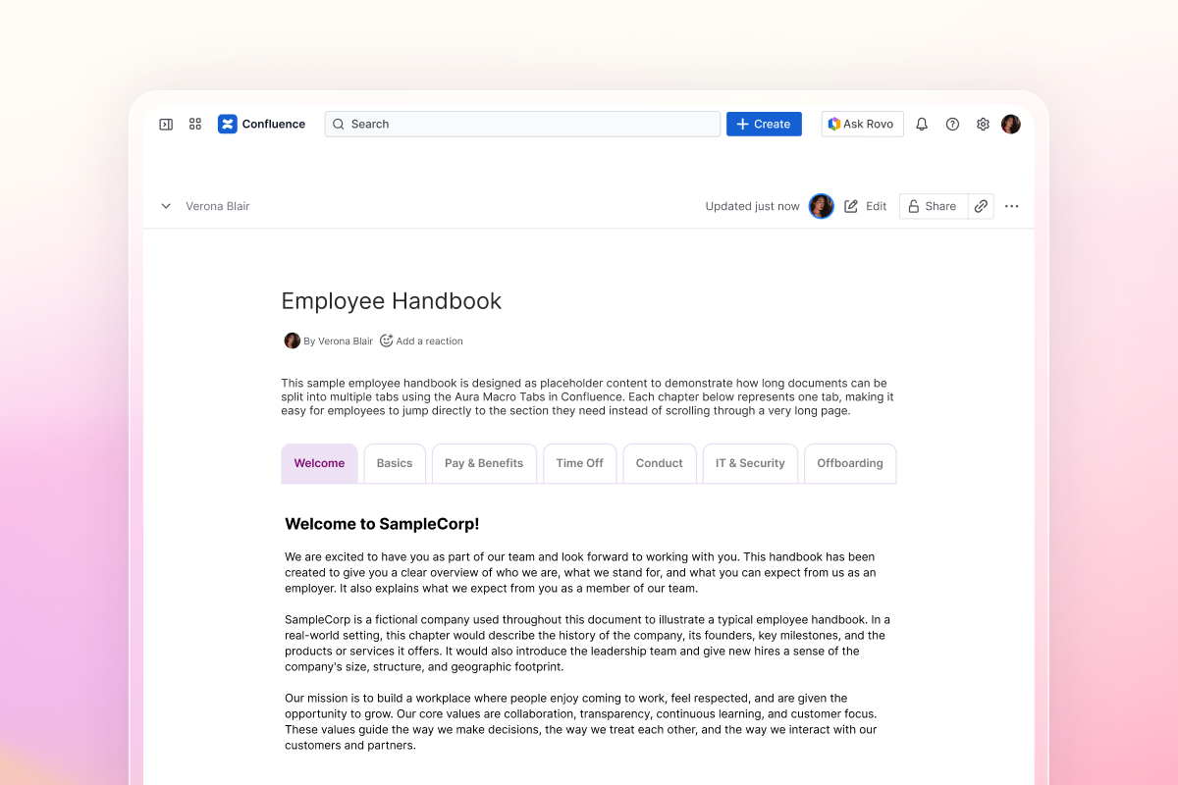Open settings gear icon

[983, 124]
